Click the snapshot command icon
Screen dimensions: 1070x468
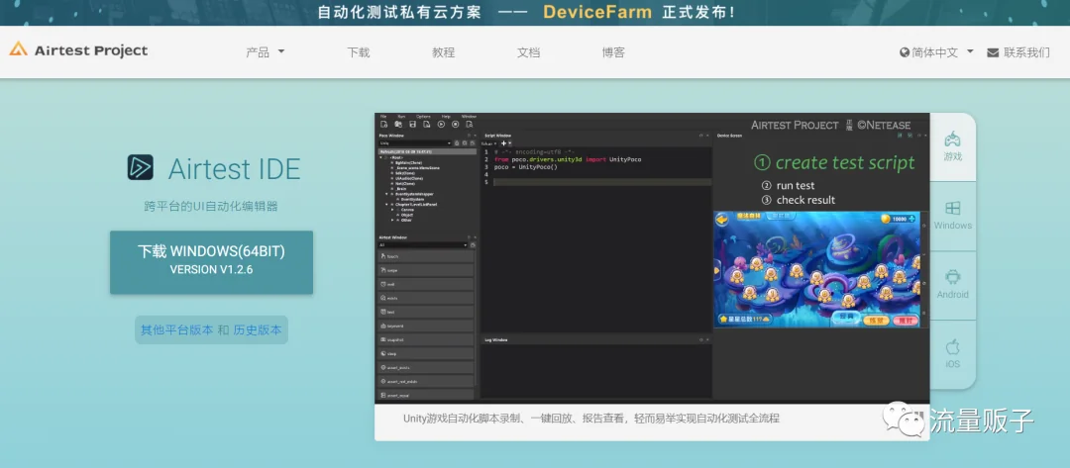[x=382, y=339]
